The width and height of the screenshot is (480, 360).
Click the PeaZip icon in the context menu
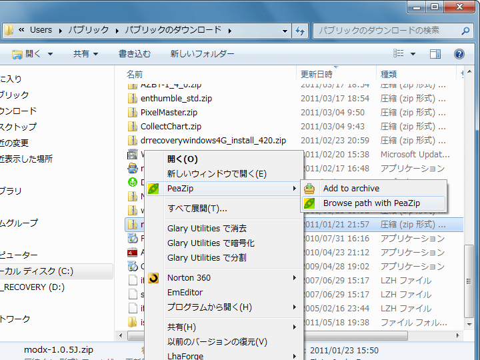click(x=153, y=189)
